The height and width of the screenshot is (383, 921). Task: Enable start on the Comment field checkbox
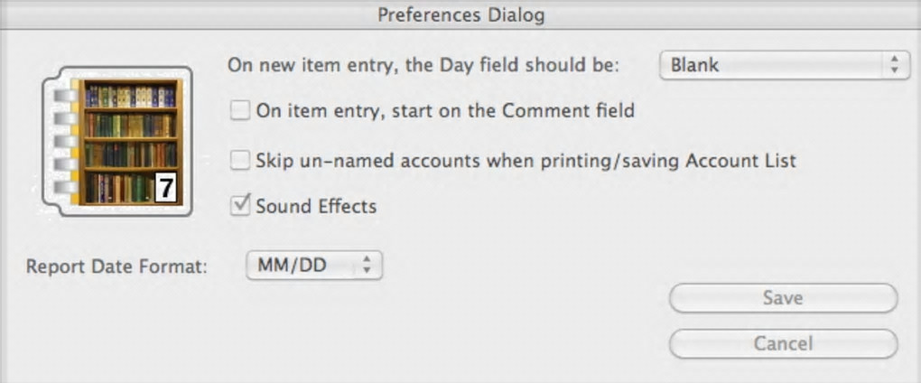240,111
